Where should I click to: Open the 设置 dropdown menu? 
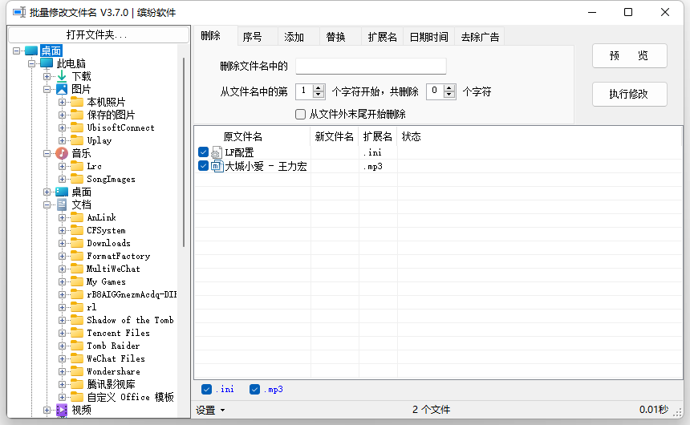point(210,410)
